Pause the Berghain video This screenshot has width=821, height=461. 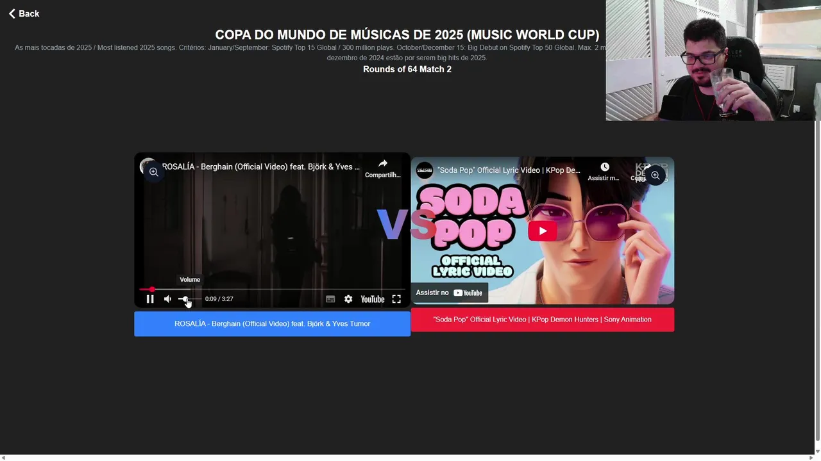(150, 299)
